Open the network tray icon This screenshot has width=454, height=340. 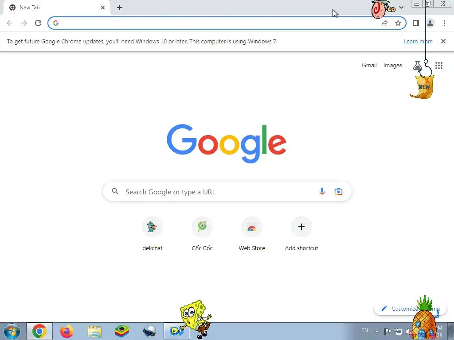coord(399,332)
